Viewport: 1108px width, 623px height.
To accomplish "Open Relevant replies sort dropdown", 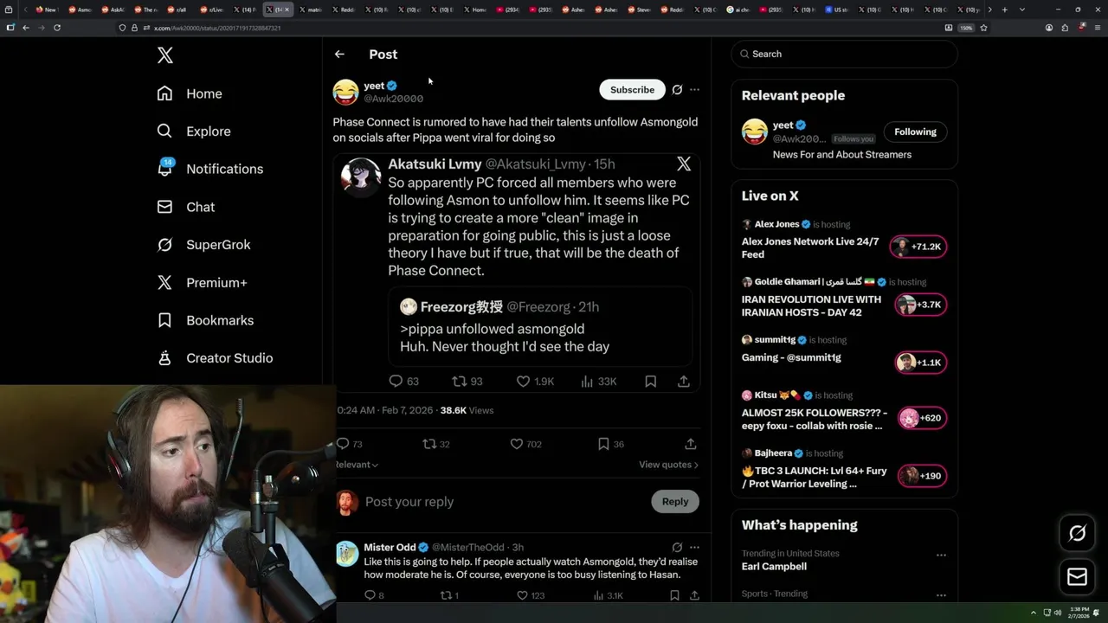I will 357,465.
